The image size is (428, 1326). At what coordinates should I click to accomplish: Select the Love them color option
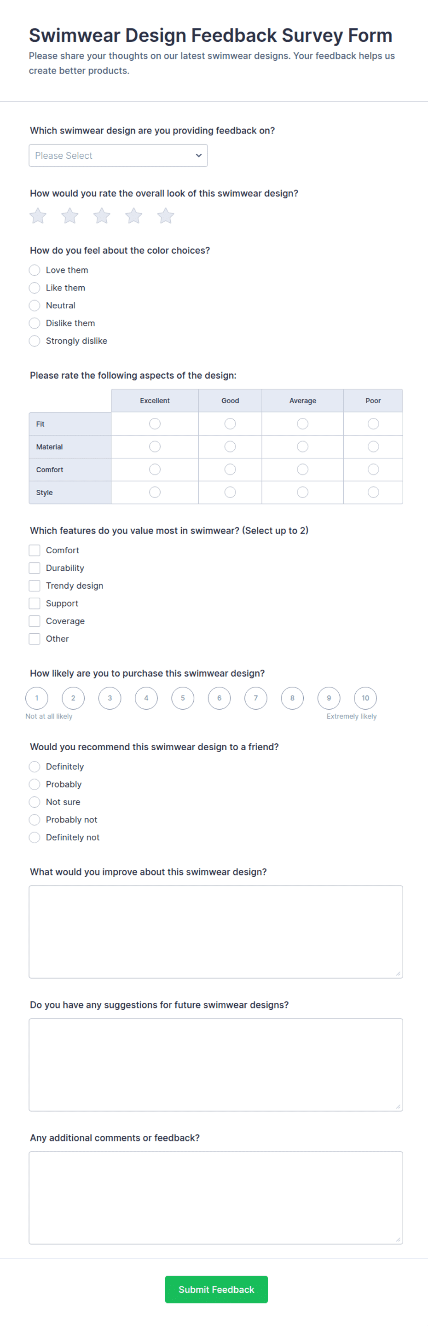click(35, 270)
